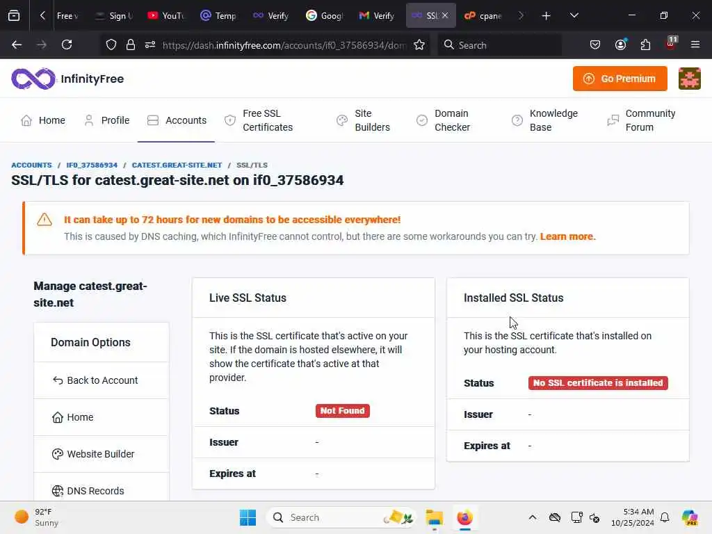Switch to the Gmail Verify tab
The width and height of the screenshot is (712, 534).
[x=377, y=15]
